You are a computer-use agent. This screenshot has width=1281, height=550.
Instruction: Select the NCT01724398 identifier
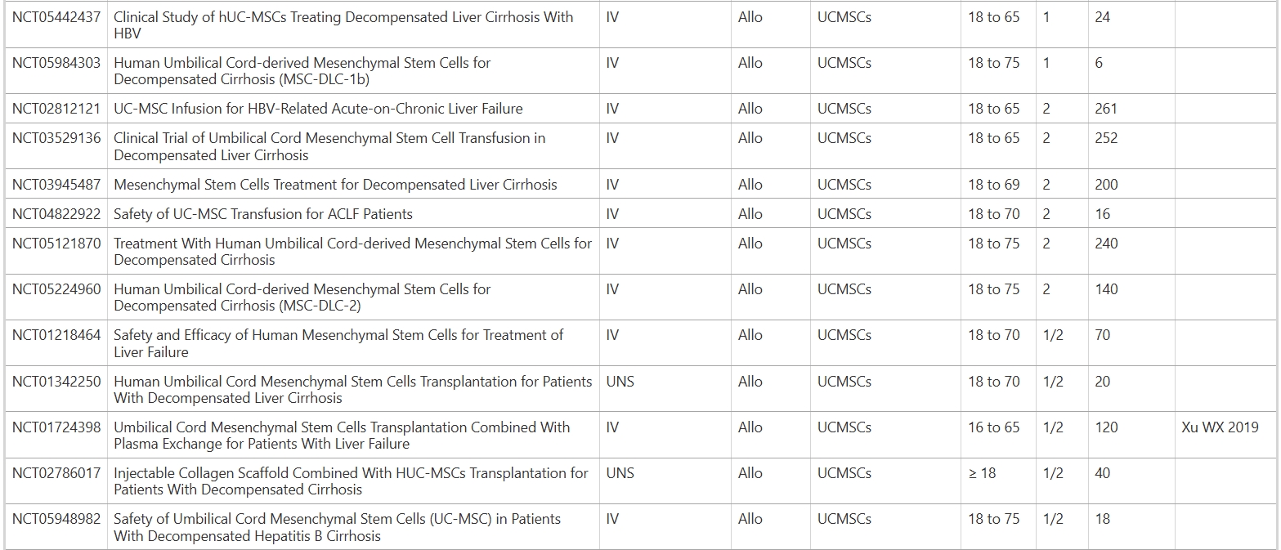point(56,427)
